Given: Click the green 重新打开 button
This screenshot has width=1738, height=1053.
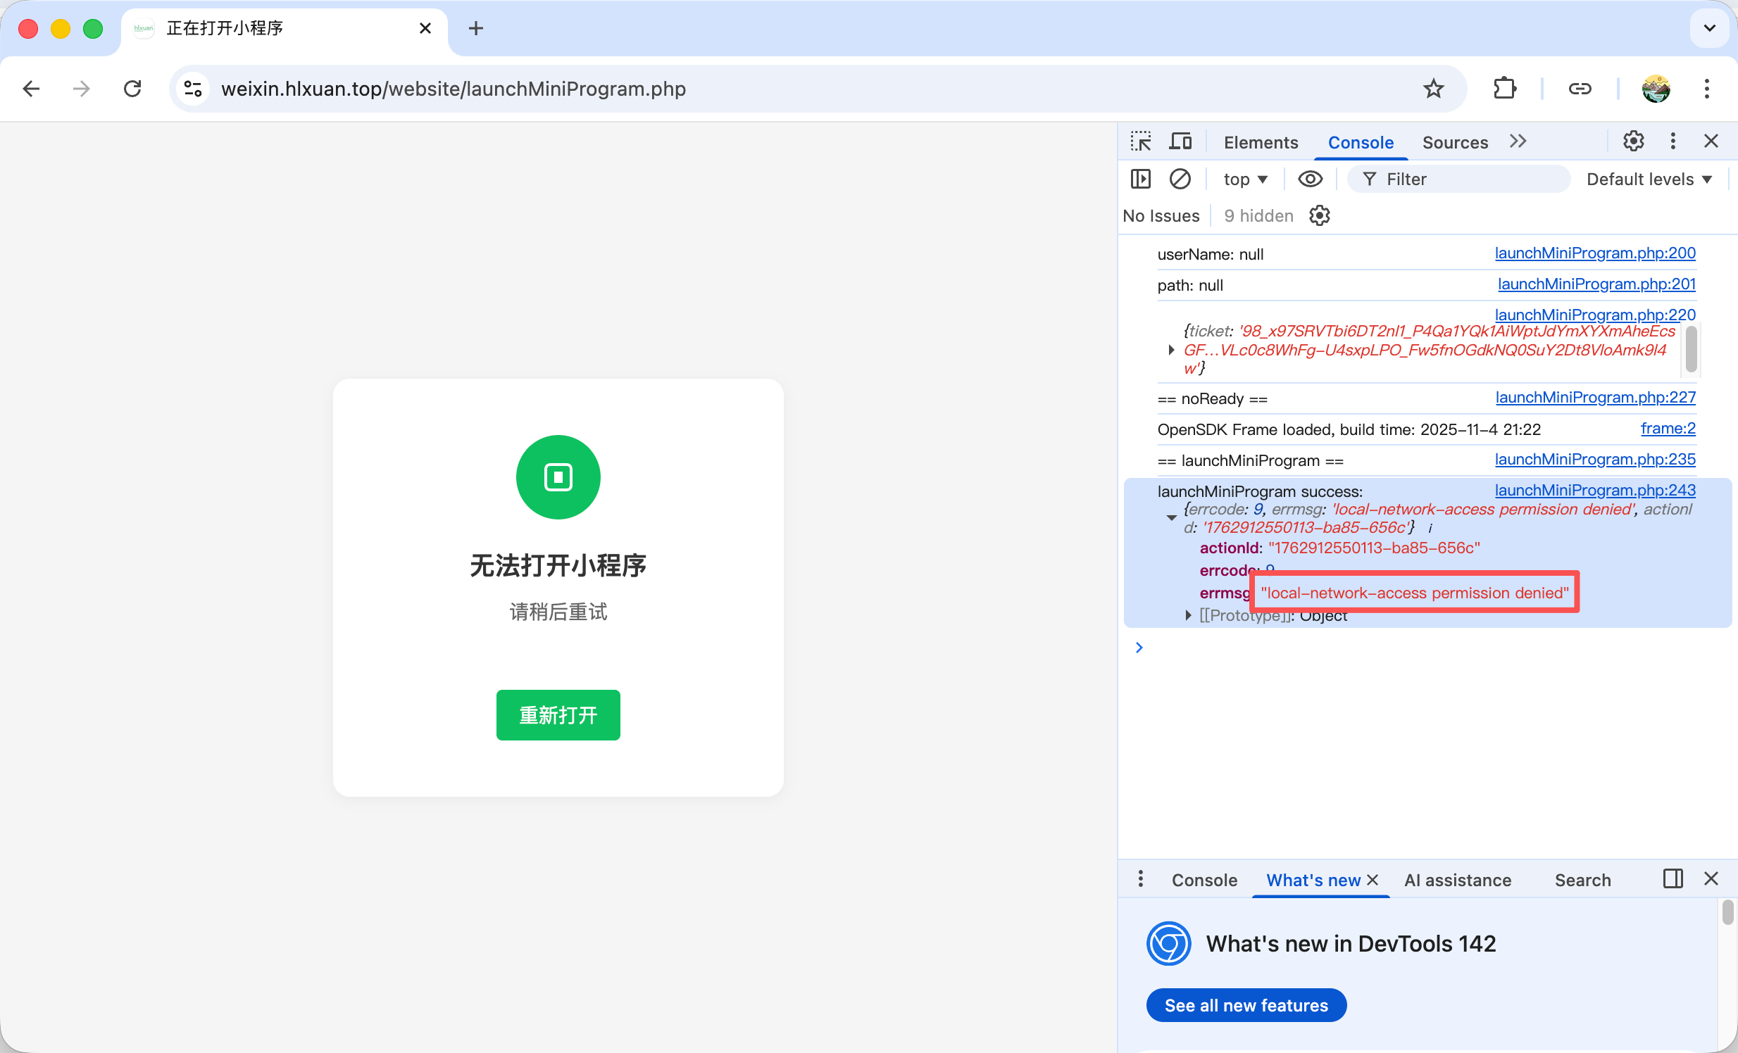Looking at the screenshot, I should pos(558,714).
